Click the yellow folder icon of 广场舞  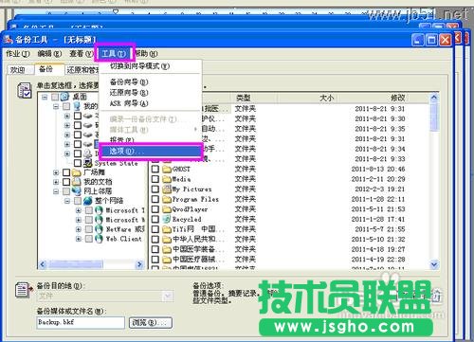(x=77, y=172)
